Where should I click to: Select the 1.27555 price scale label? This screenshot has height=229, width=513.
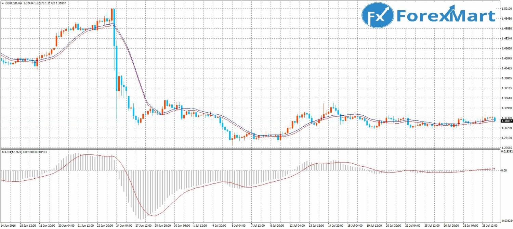click(x=506, y=148)
